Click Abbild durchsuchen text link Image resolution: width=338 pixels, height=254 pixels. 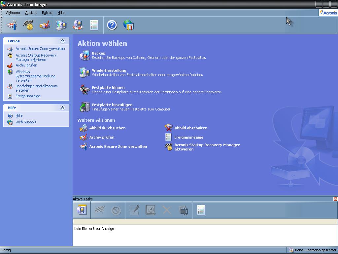pyautogui.click(x=107, y=128)
